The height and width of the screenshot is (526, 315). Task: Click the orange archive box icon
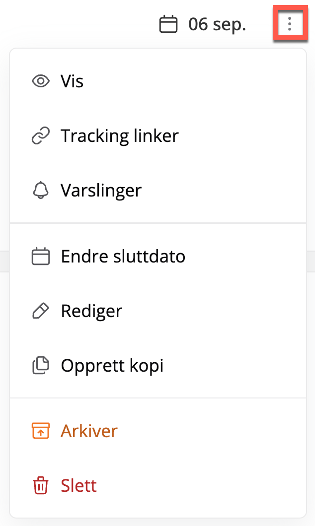(x=41, y=431)
